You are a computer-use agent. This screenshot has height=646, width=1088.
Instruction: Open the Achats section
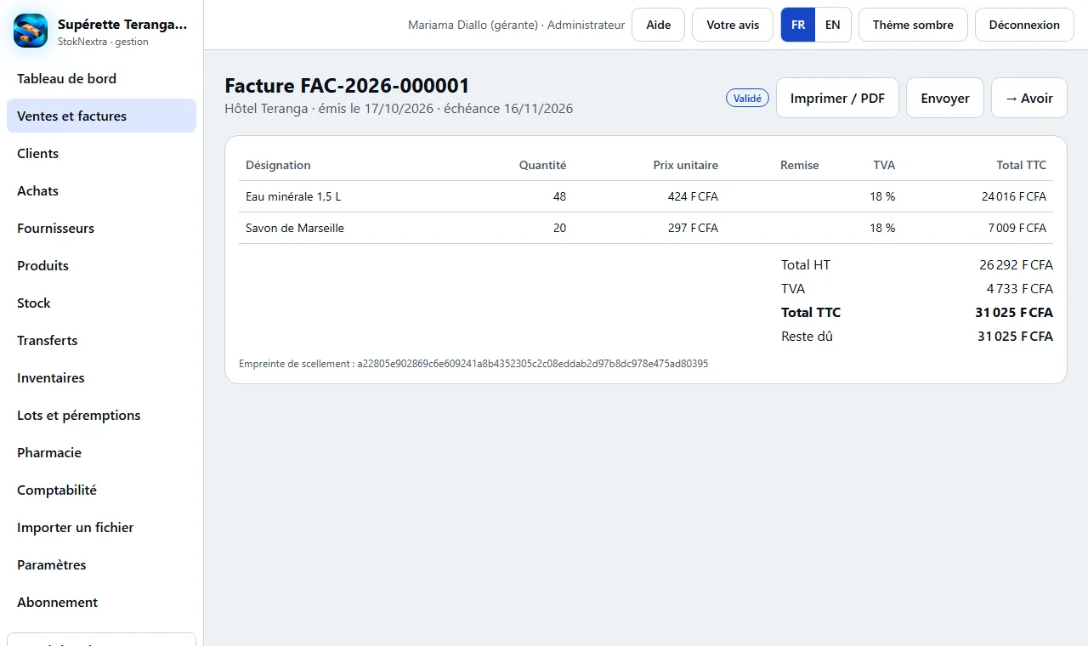pos(101,190)
